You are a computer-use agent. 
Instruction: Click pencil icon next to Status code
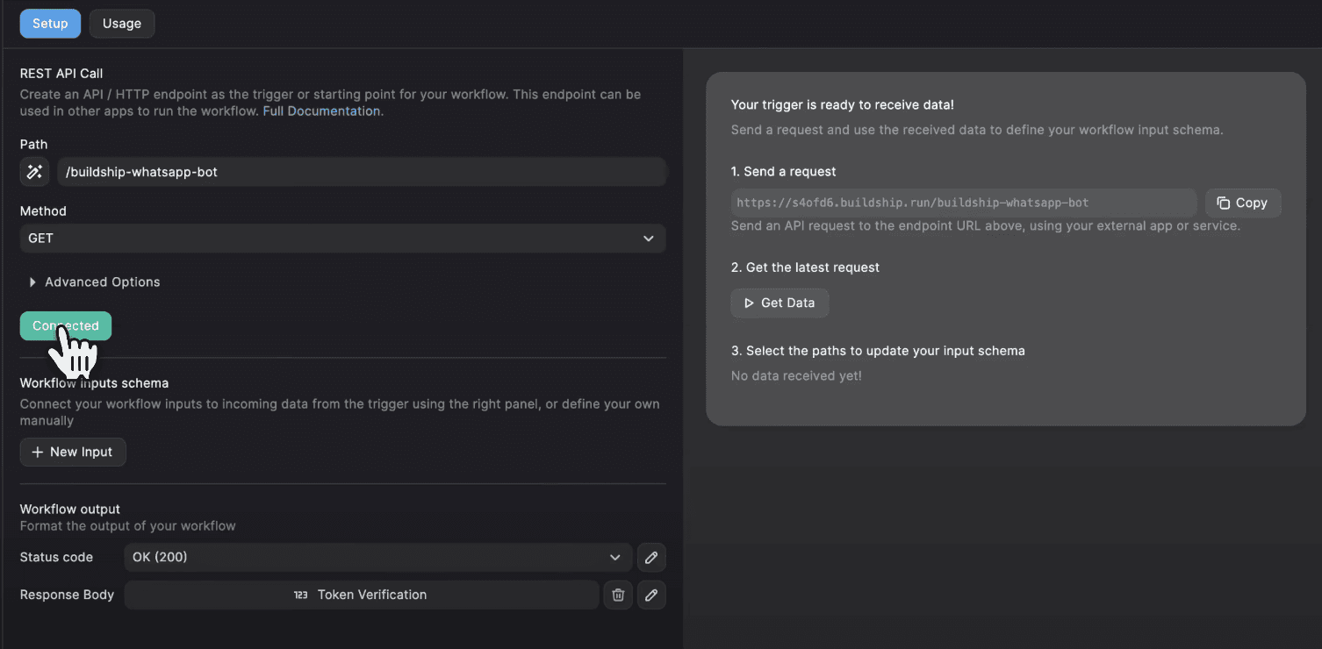[651, 558]
